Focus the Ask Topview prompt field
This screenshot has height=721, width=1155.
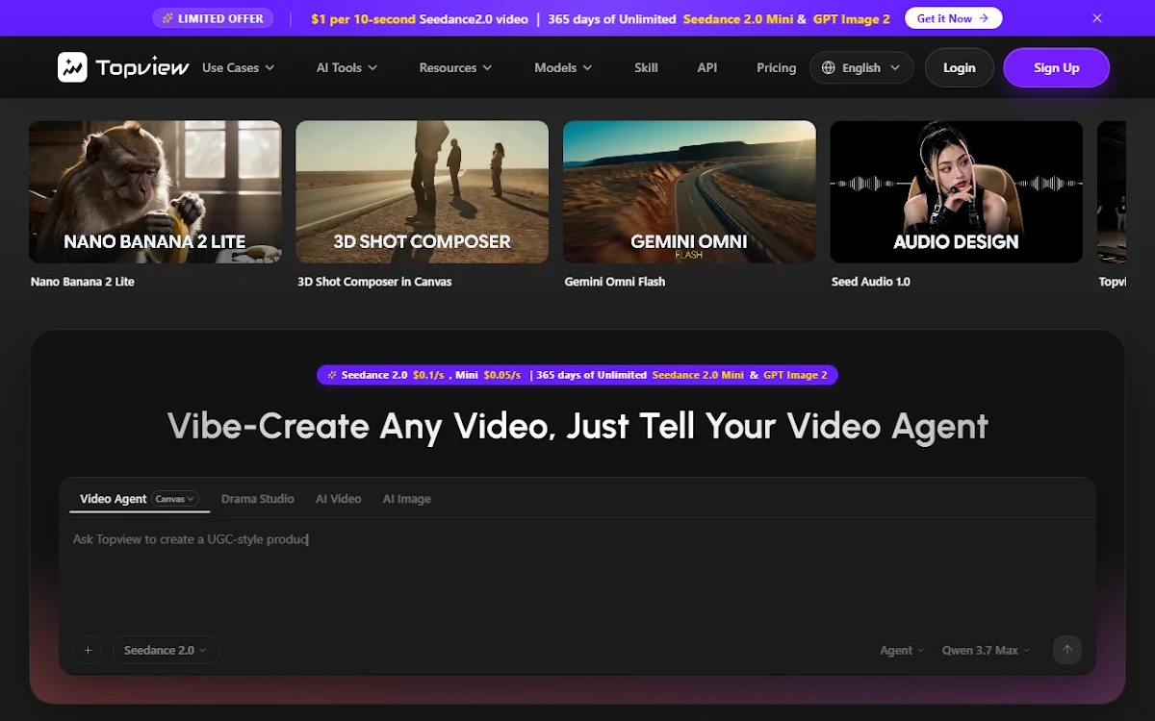[577, 572]
